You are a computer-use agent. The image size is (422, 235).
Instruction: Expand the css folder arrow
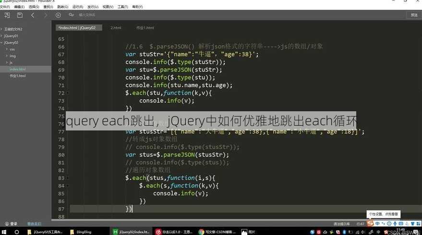coord(7,49)
